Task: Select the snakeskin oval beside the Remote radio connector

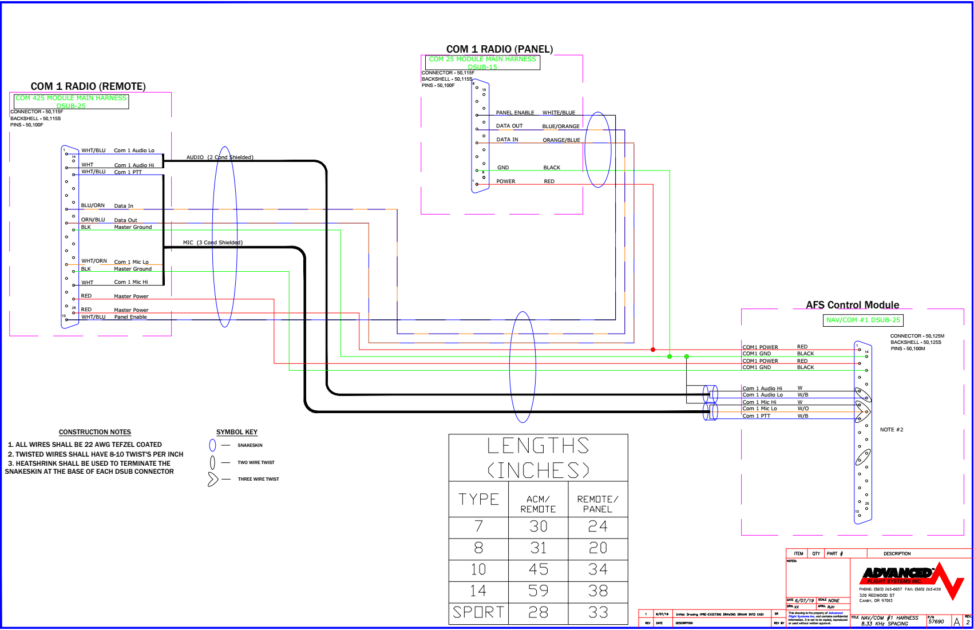Action: coord(225,237)
